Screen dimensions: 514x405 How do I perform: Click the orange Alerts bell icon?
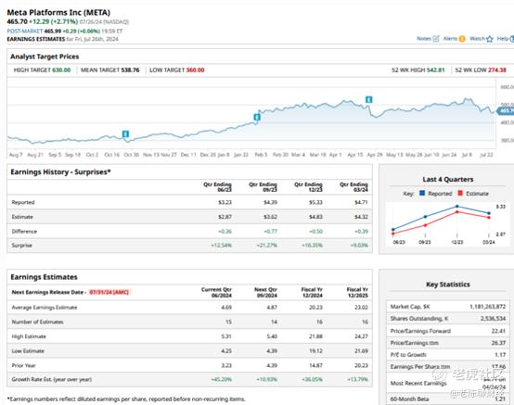(x=462, y=39)
